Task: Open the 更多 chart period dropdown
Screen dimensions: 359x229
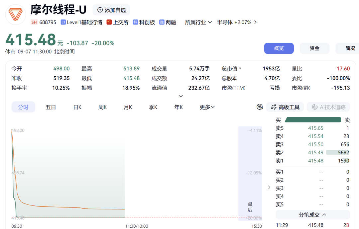Action: pyautogui.click(x=207, y=107)
